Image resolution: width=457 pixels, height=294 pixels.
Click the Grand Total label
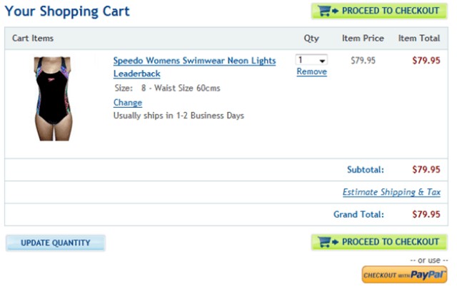point(358,215)
